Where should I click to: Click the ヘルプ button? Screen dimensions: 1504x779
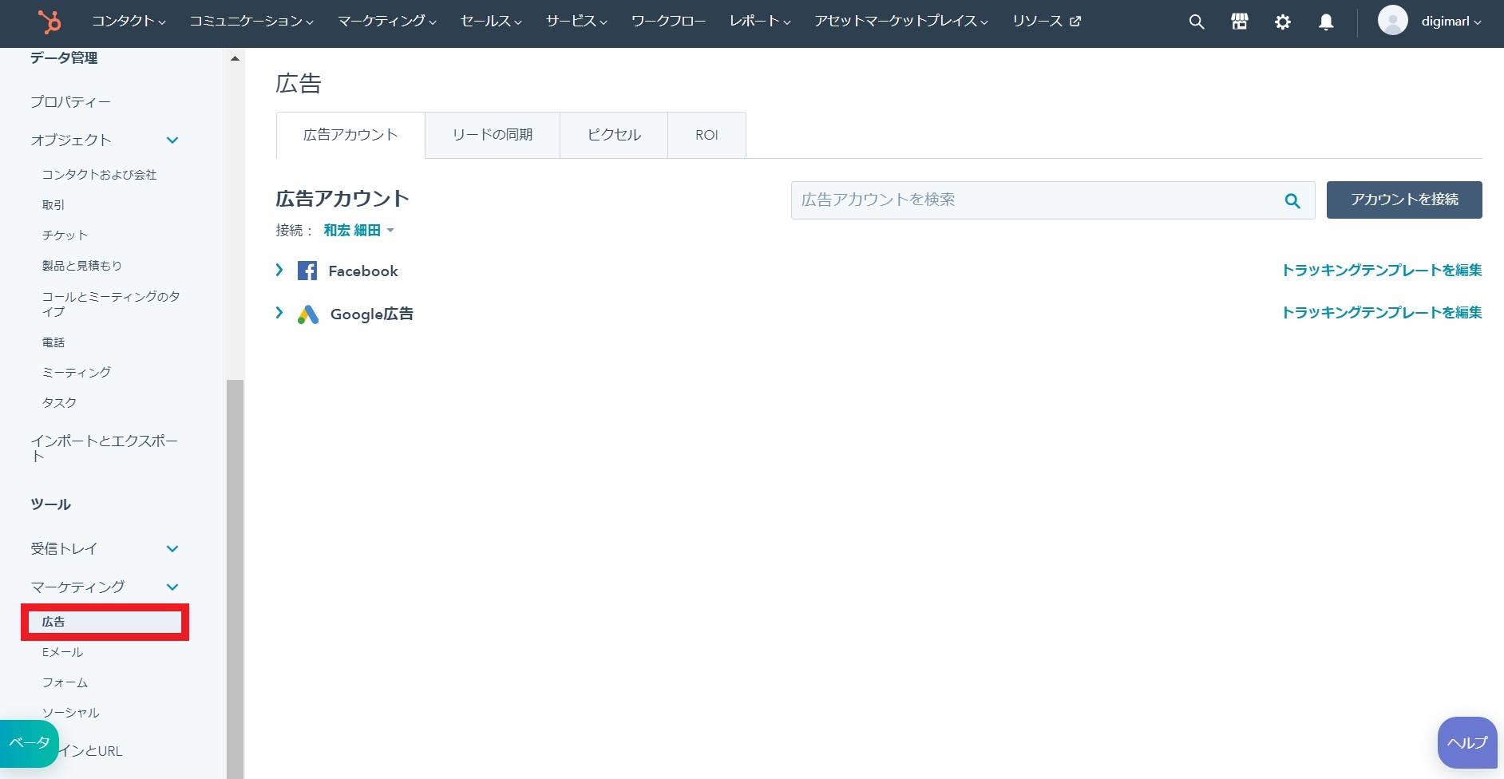pos(1467,743)
